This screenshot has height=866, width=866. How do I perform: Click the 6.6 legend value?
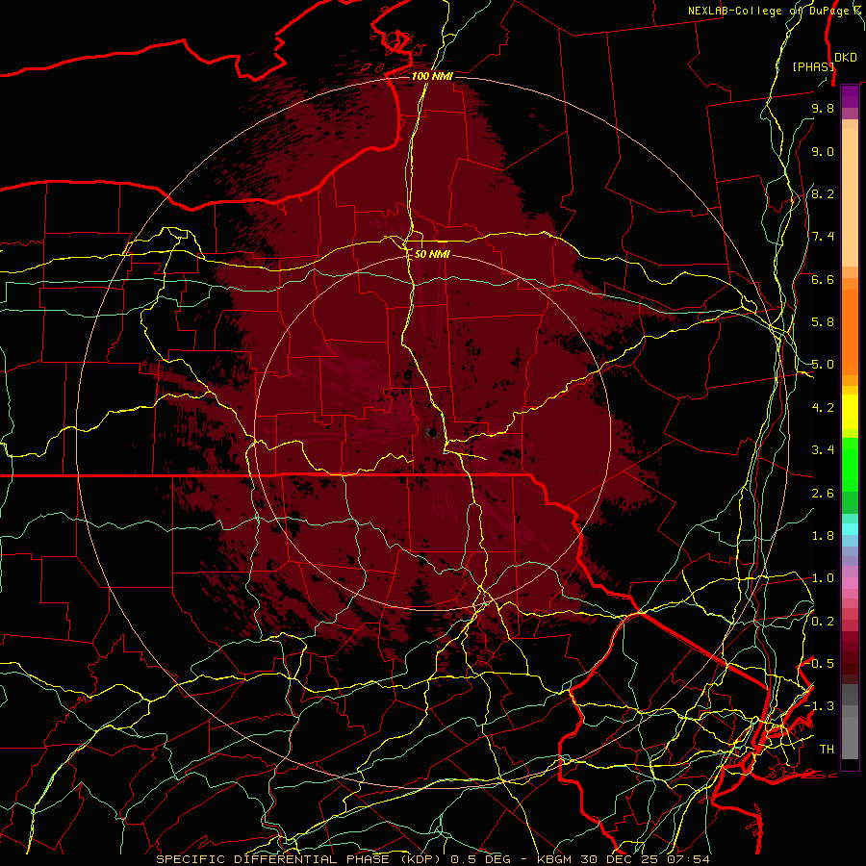click(823, 279)
